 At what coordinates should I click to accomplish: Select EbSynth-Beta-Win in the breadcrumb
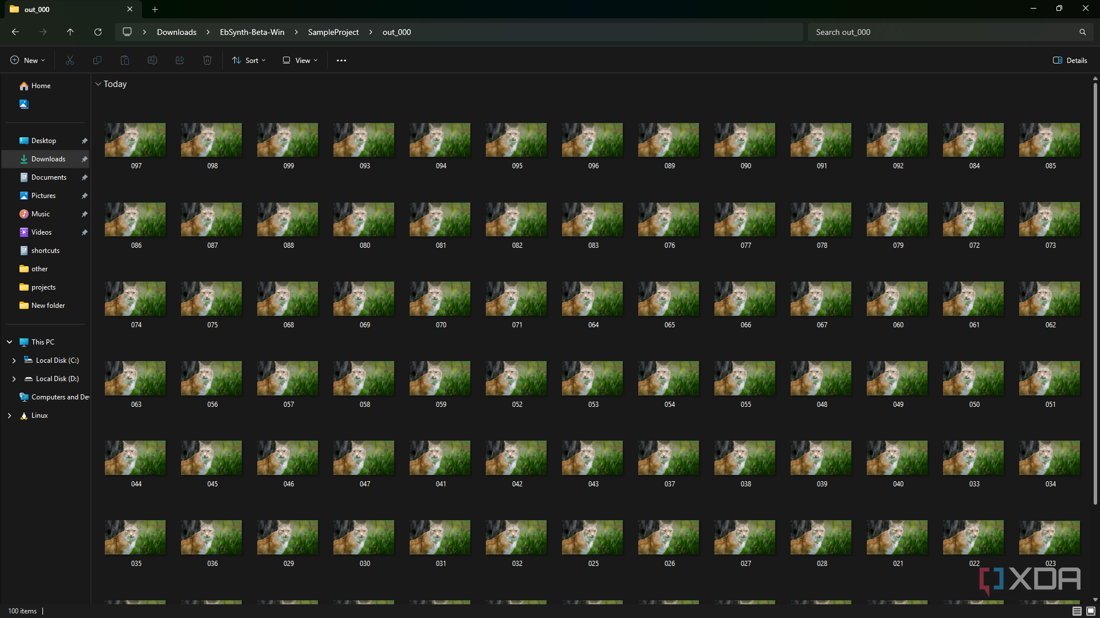[x=252, y=32]
